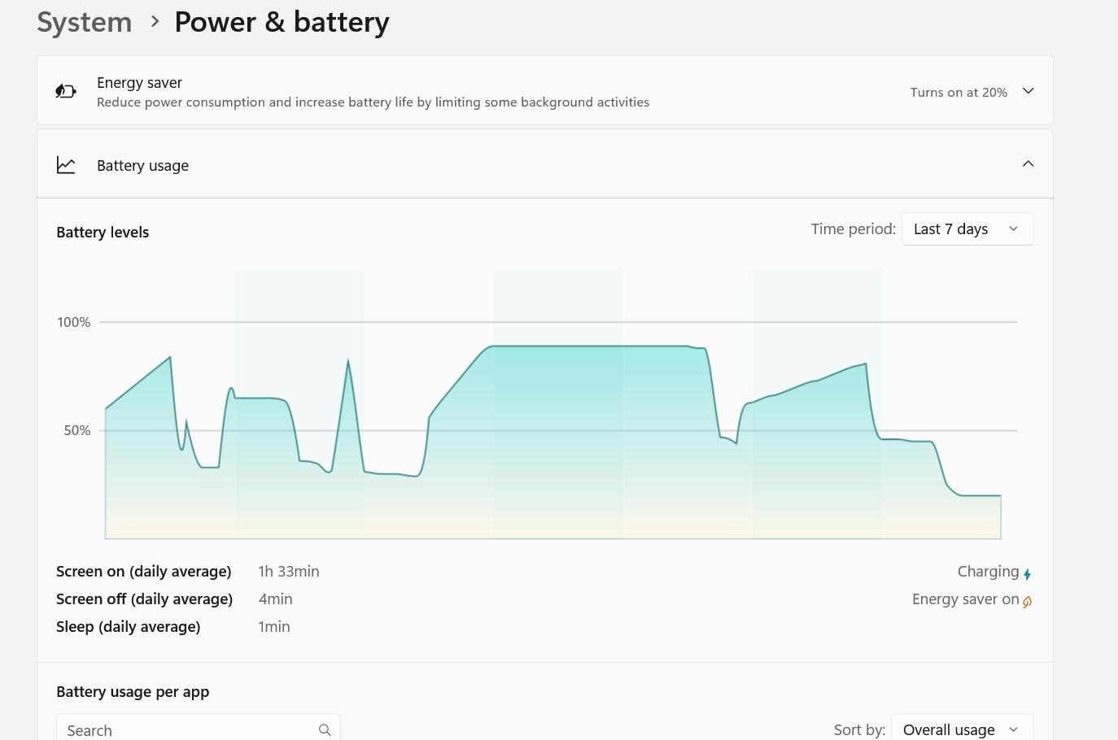1118x740 pixels.
Task: Click the Energy saver title text
Action: (139, 83)
